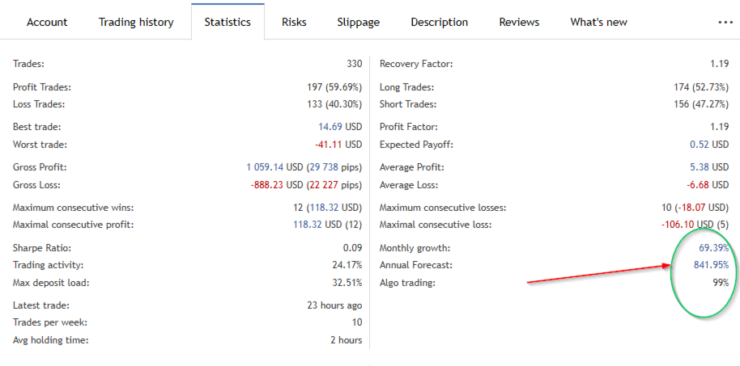Open the Description tab
The height and width of the screenshot is (366, 740).
pos(439,22)
